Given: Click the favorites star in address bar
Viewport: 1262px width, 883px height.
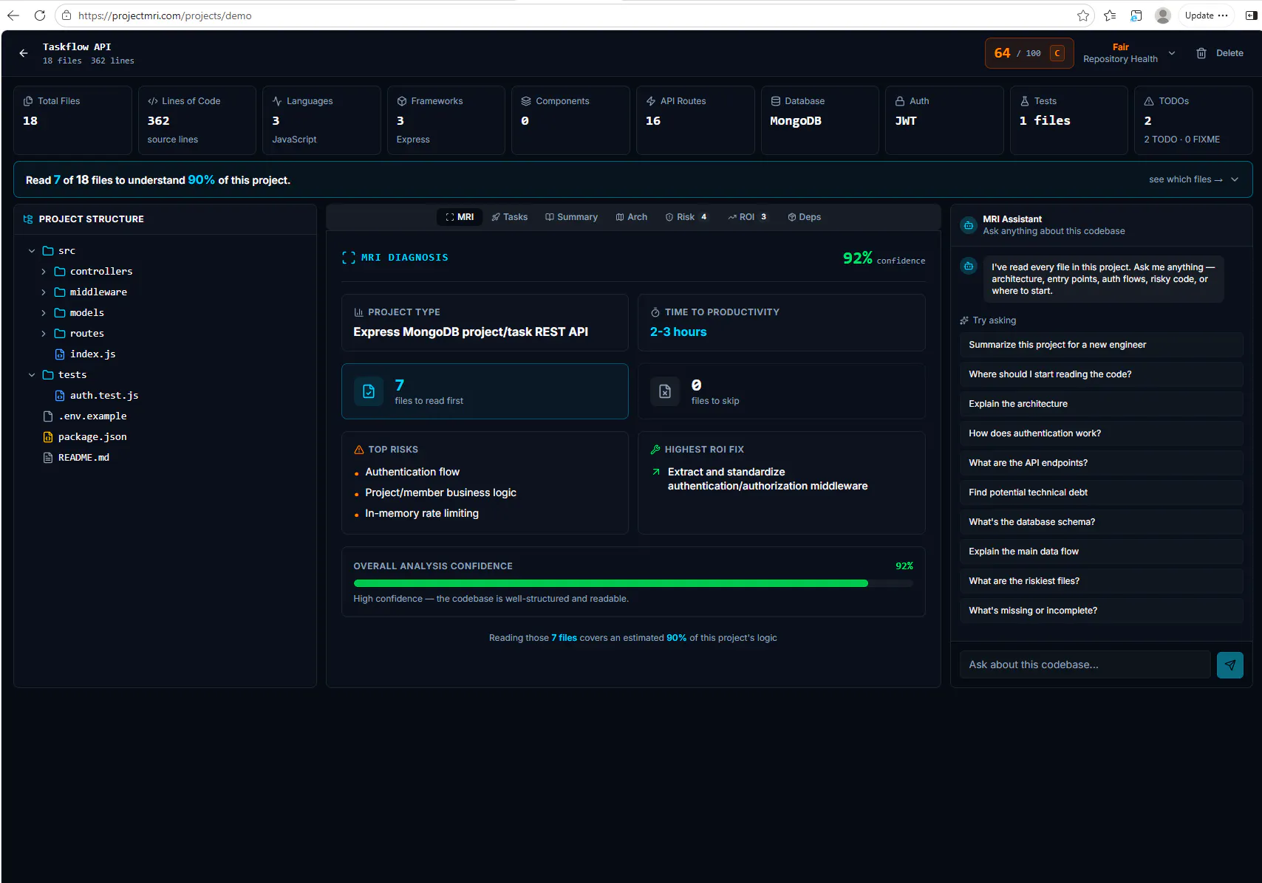Looking at the screenshot, I should [x=1083, y=16].
